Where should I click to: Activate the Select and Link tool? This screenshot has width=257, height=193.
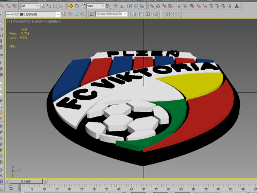coord(2,6)
